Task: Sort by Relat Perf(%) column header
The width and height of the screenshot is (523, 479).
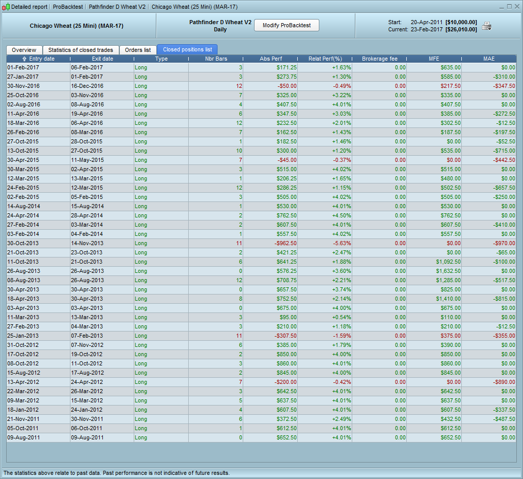Action: coord(325,59)
